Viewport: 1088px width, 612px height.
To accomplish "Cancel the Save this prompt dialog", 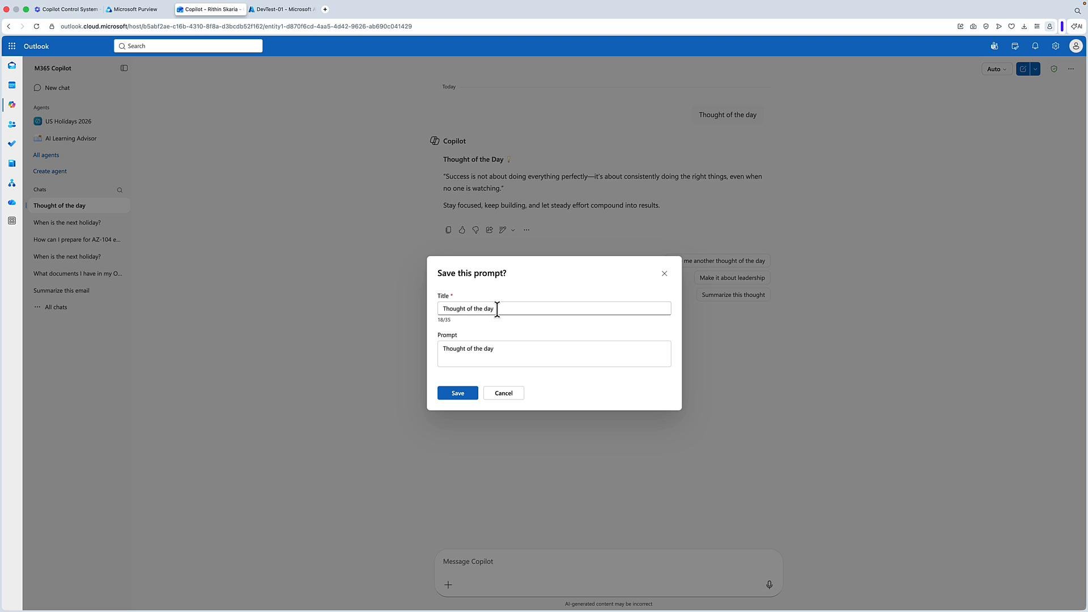I will tap(504, 393).
